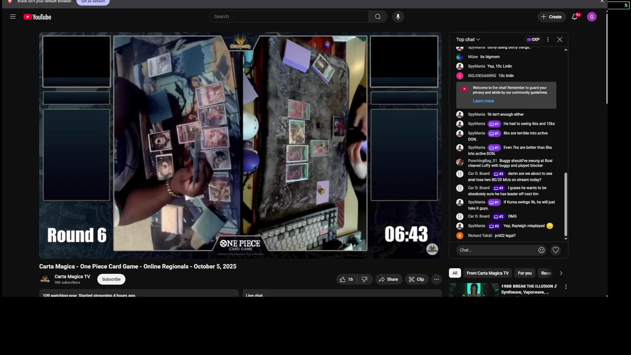Click SpyMania avatar beside Rayleigh misplayed message
The image size is (631, 355).
[x=459, y=226]
